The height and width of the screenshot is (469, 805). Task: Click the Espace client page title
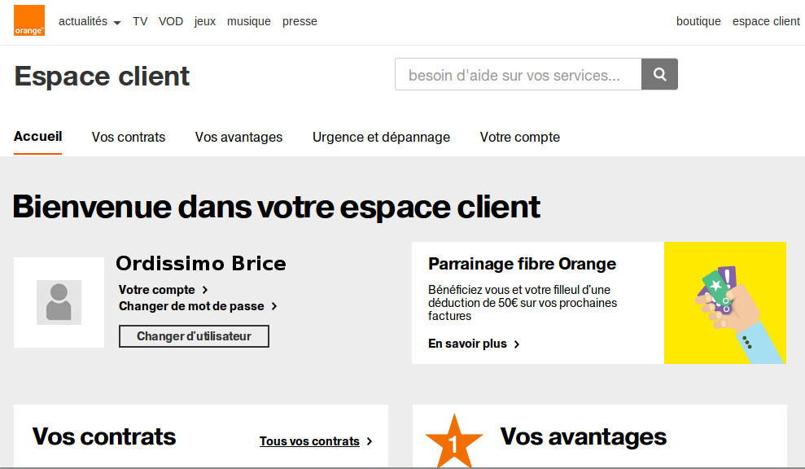[x=103, y=77]
